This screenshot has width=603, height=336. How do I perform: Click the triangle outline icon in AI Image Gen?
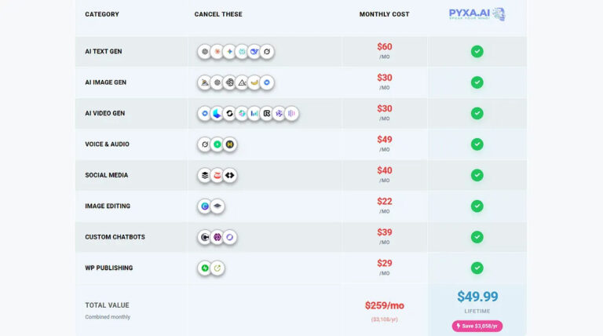click(x=242, y=82)
